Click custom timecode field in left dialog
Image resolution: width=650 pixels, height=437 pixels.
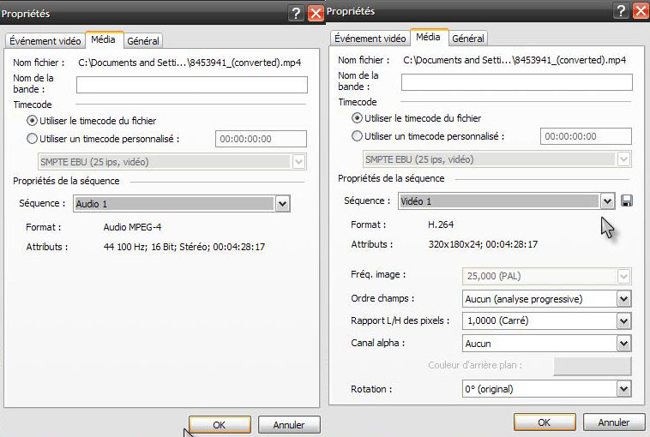(262, 139)
